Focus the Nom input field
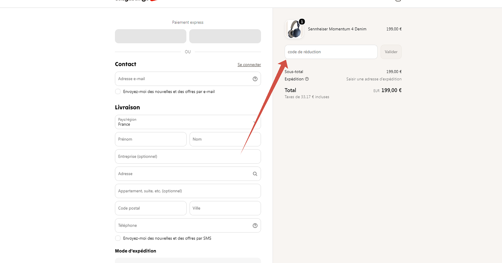This screenshot has width=502, height=263. (x=225, y=139)
